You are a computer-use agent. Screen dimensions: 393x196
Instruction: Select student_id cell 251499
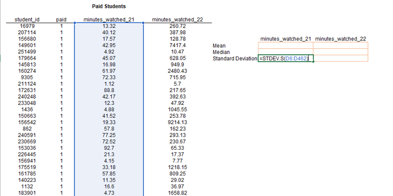pyautogui.click(x=27, y=52)
